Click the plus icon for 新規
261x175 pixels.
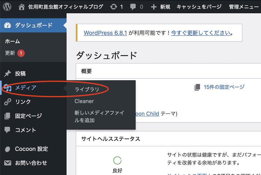tap(154, 7)
